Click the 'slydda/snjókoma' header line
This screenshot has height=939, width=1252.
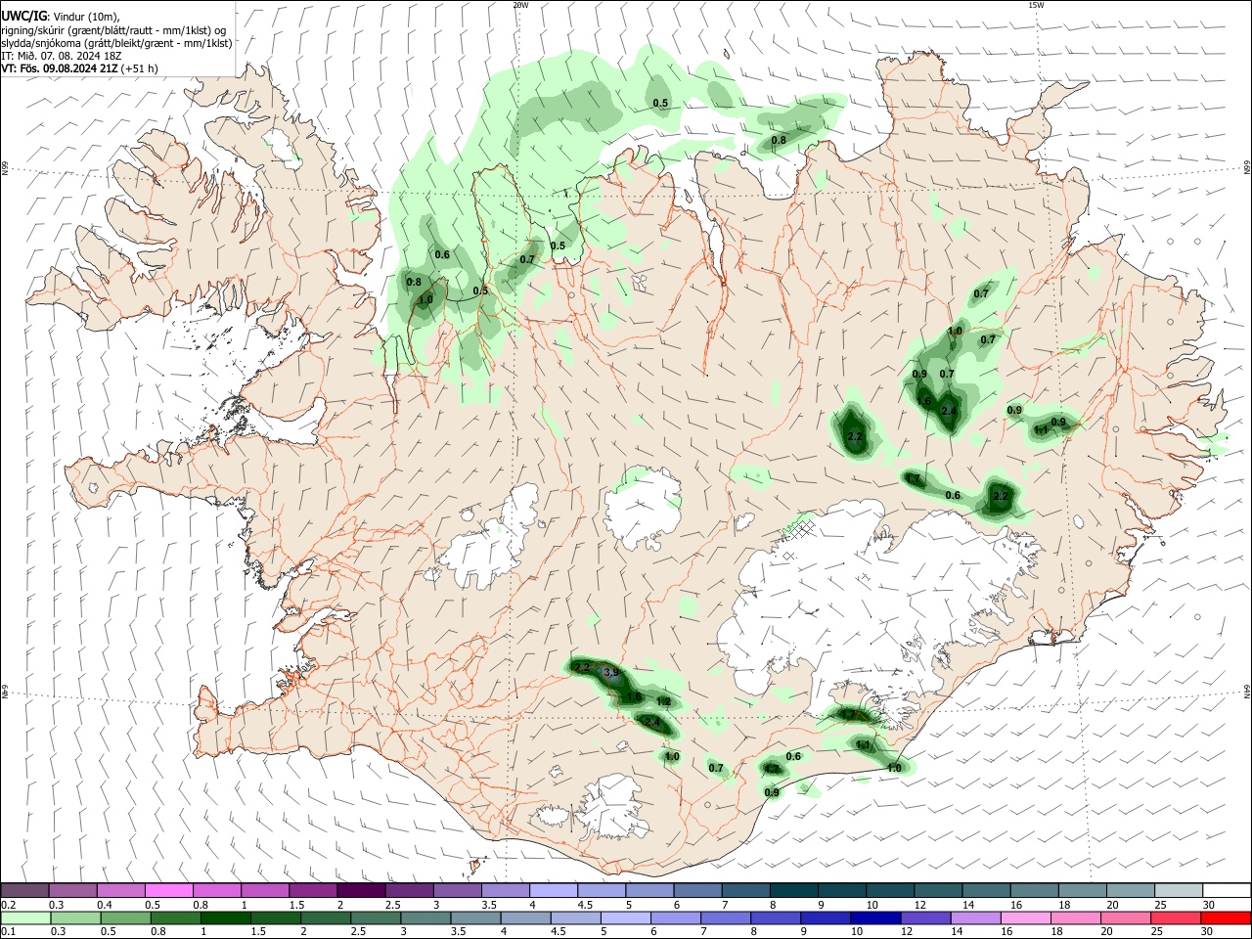116,43
